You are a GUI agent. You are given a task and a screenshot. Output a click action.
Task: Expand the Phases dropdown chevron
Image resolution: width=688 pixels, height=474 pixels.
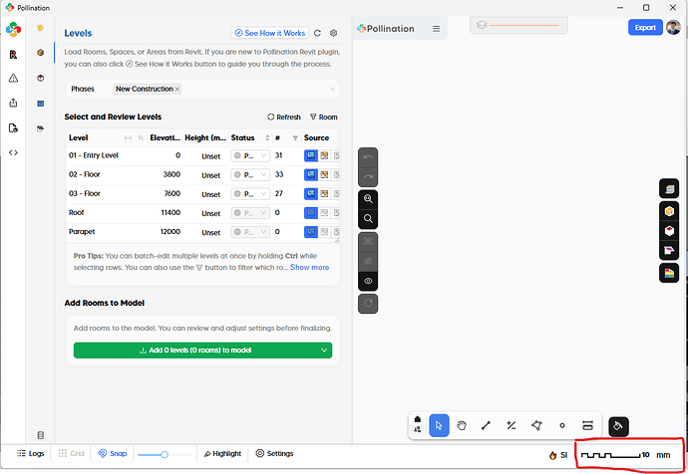pos(332,89)
